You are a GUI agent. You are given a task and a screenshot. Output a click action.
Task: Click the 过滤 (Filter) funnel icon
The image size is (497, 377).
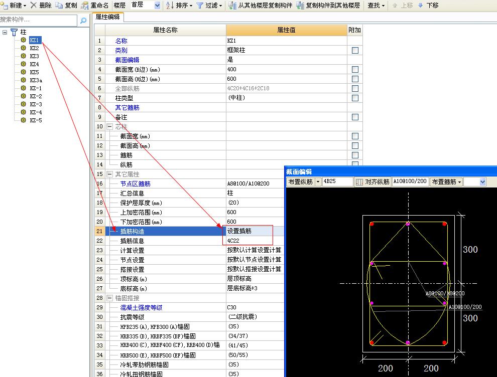pyautogui.click(x=200, y=6)
